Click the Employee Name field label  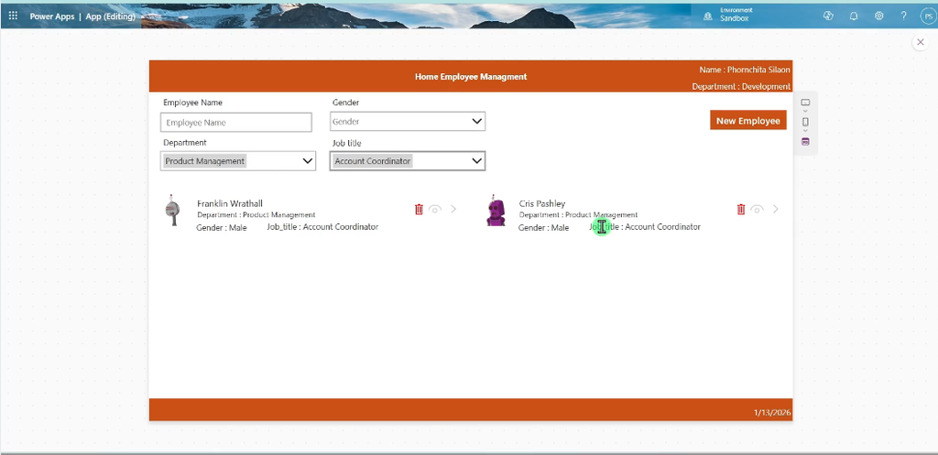tap(192, 103)
